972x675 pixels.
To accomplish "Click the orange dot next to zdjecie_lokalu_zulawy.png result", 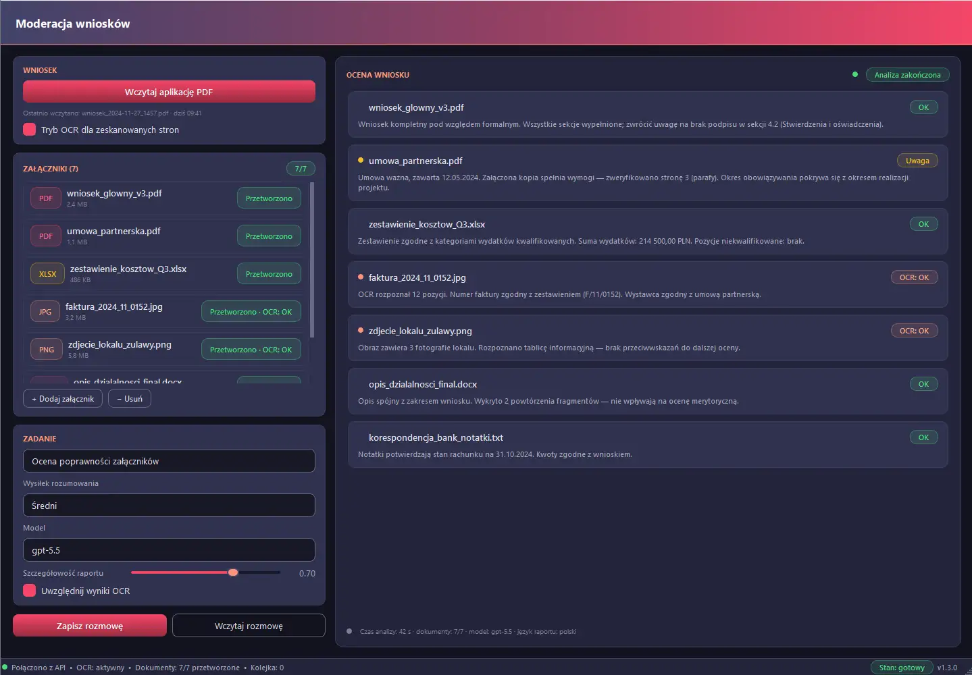I will 361,330.
